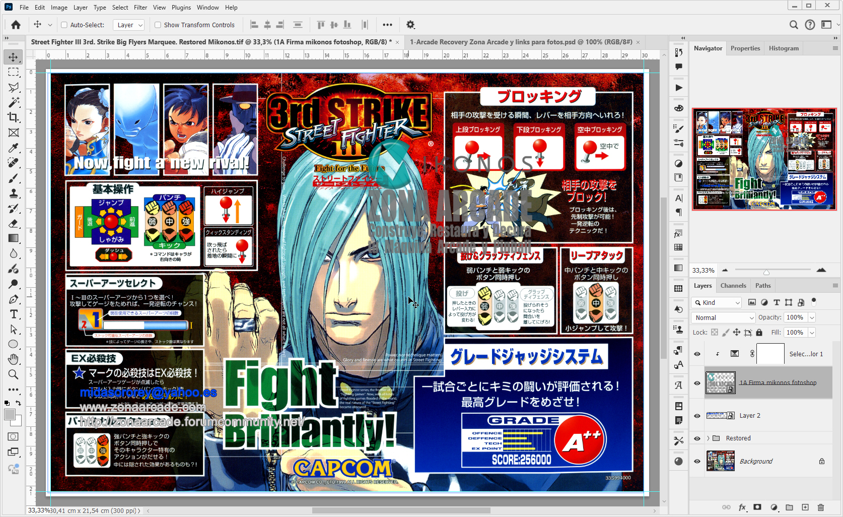The image size is (843, 517).
Task: Switch to the Channels tab
Action: 733,286
